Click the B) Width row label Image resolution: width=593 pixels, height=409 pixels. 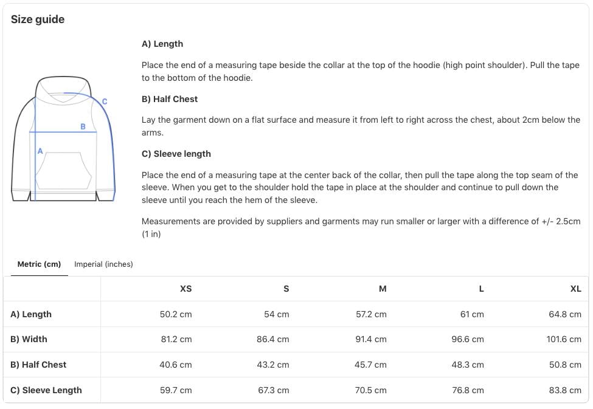(29, 339)
